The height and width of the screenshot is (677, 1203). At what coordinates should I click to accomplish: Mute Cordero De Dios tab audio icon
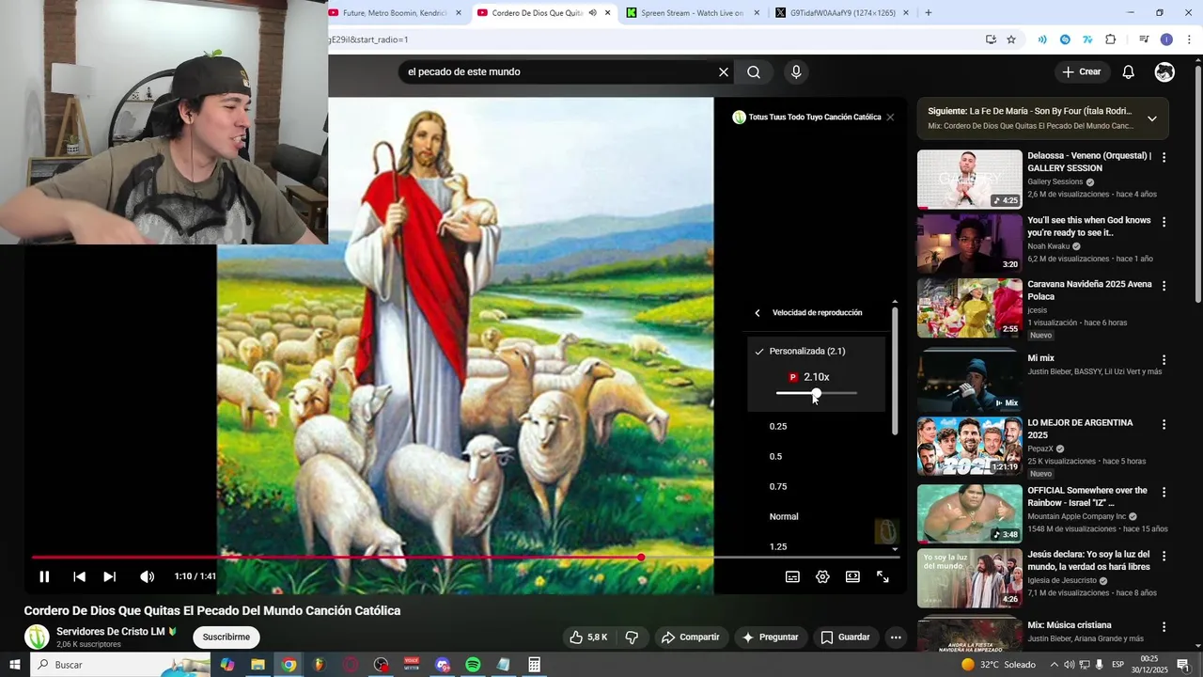[x=592, y=13]
